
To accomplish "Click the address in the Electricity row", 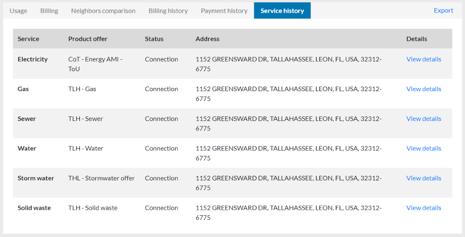I will pyautogui.click(x=288, y=64).
